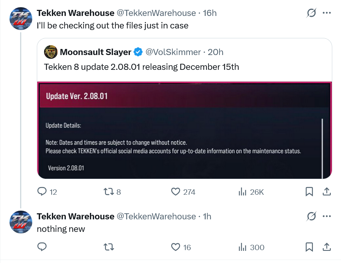Open Grok icon on "nothing new" tweet
341x263 pixels.
[311, 217]
